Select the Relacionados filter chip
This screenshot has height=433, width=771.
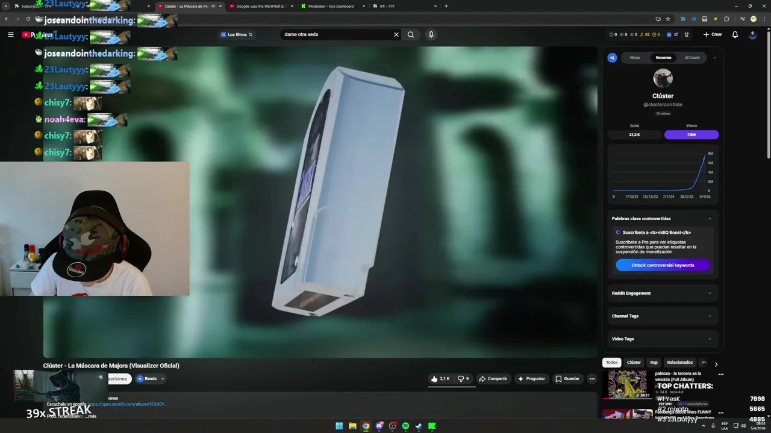coord(680,363)
